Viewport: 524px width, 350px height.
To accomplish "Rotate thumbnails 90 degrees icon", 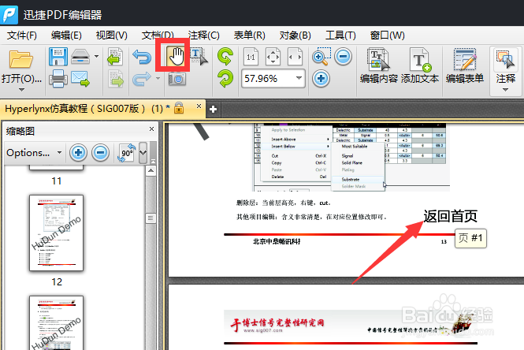I will (x=127, y=153).
